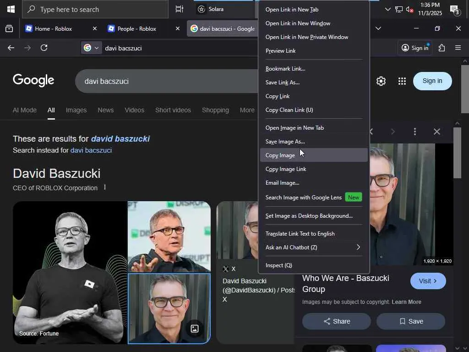This screenshot has width=469, height=352.
Task: Follow the david baszucki corrected link
Action: [x=120, y=139]
